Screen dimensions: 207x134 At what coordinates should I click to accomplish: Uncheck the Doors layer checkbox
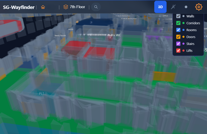[178, 37]
